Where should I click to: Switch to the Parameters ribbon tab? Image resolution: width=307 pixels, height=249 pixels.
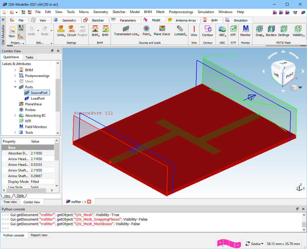pyautogui.click(x=125, y=20)
